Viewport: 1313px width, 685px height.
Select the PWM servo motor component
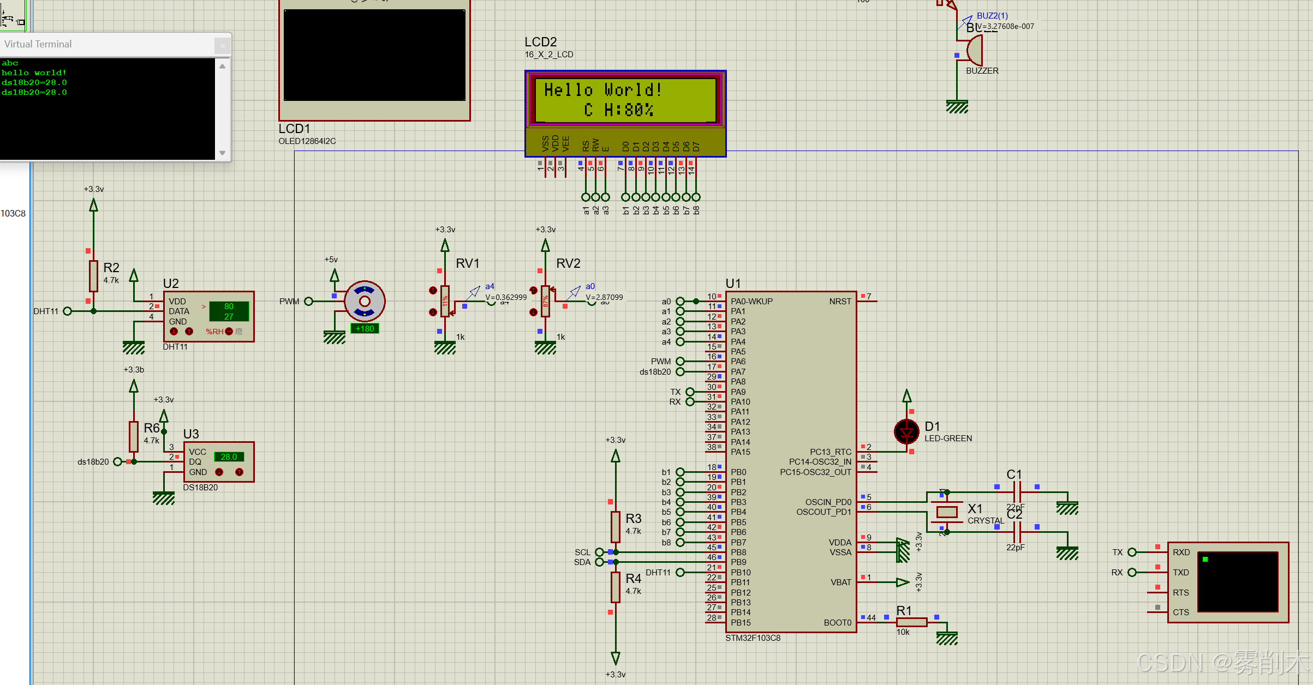tap(365, 301)
